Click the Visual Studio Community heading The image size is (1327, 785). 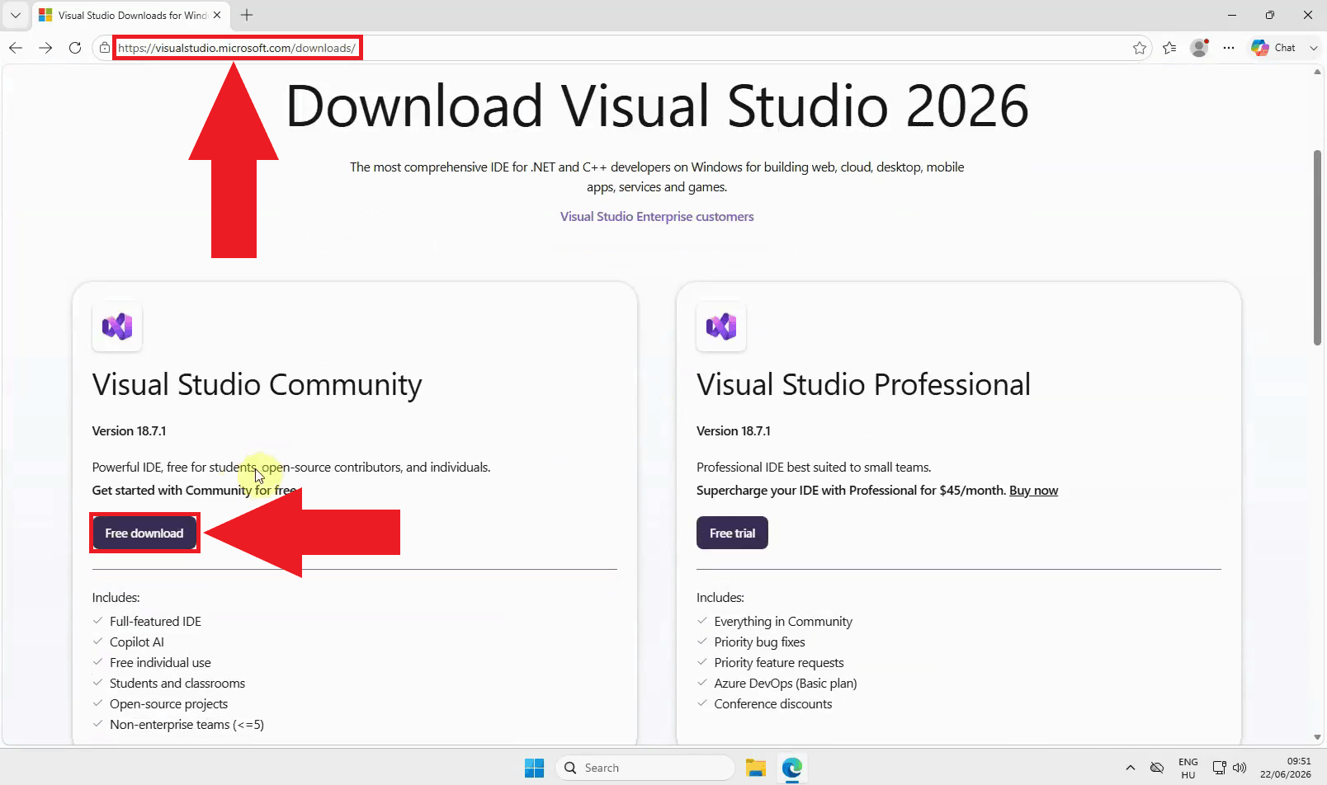[x=257, y=384]
